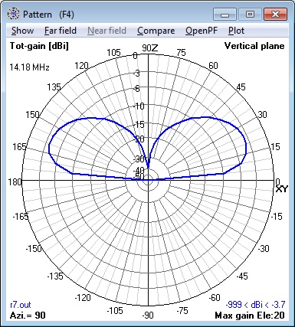295x327 pixels.
Task: Click the '180' angle label
Action: tap(15, 182)
